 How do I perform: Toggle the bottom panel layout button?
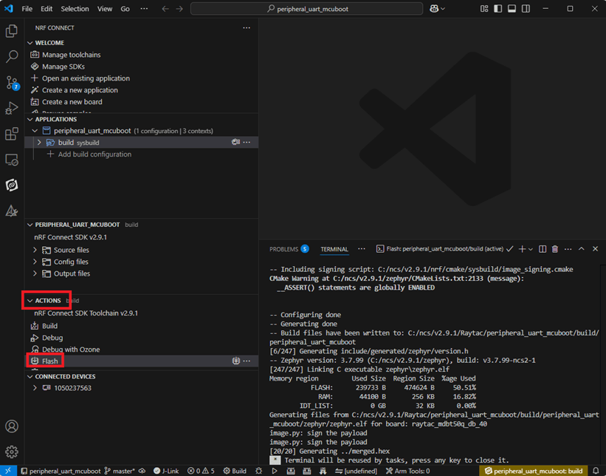511,9
